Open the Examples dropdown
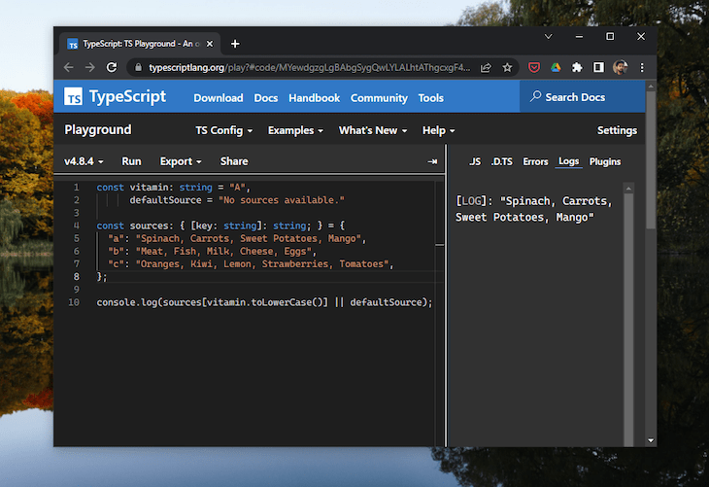 tap(295, 131)
